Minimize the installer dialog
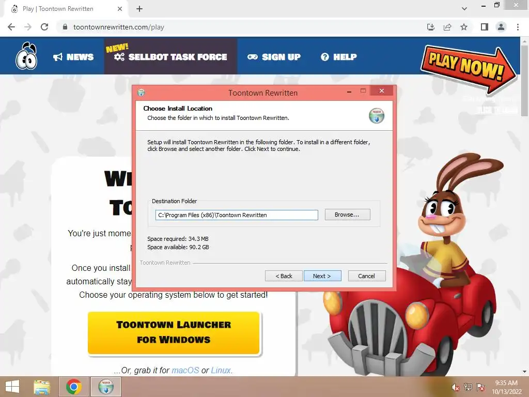The width and height of the screenshot is (529, 397). pyautogui.click(x=349, y=91)
